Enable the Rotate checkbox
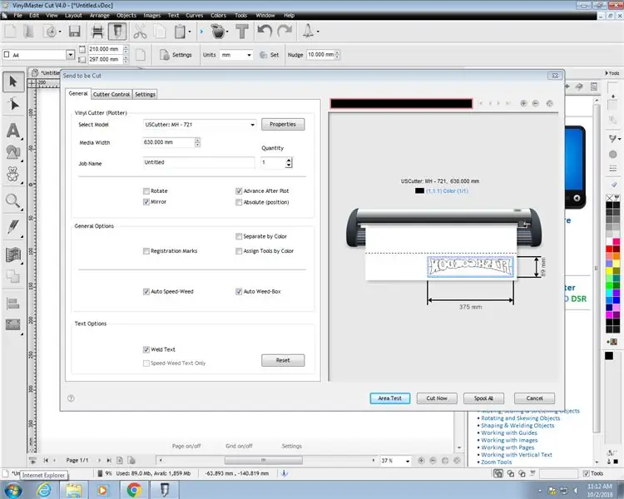This screenshot has height=499, width=624. coord(146,191)
